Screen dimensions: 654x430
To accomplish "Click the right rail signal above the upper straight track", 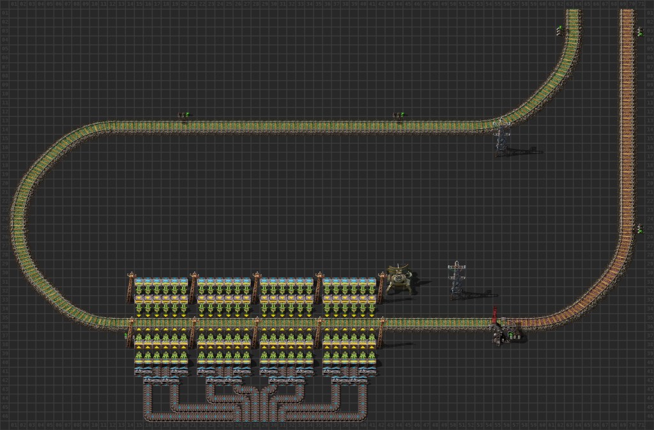I will [399, 116].
